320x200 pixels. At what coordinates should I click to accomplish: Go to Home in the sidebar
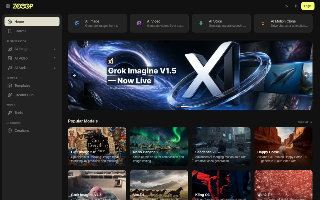point(32,21)
